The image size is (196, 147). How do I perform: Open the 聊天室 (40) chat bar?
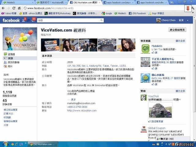click(173, 139)
